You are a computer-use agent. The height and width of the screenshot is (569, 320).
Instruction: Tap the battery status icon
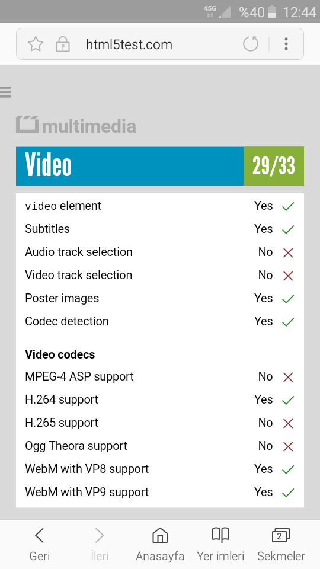272,12
